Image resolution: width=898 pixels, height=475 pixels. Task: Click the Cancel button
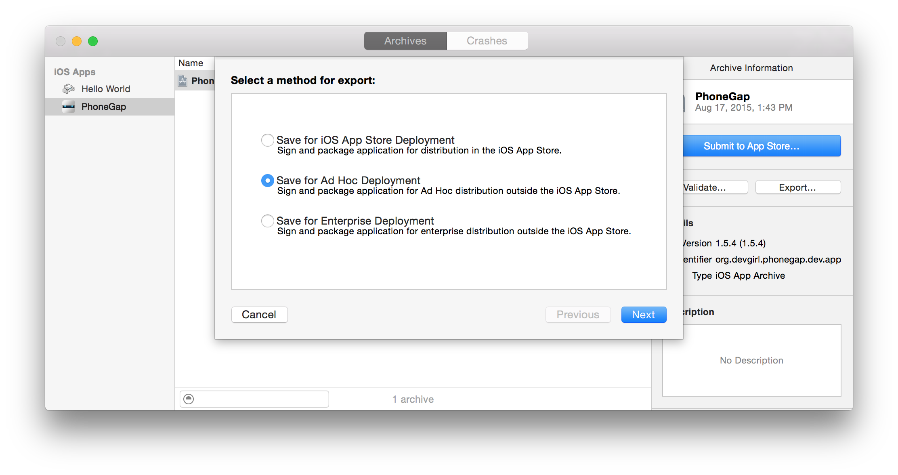point(259,315)
